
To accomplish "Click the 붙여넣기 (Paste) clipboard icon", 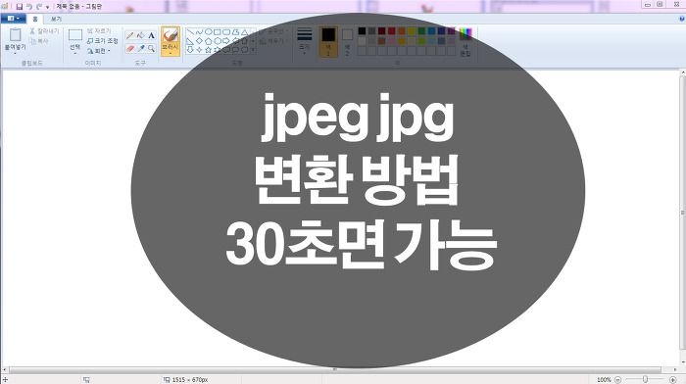I will point(16,34).
